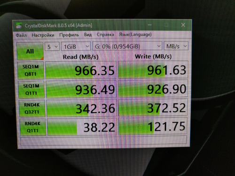Open the drive selector G: 0% (0/954GiB)
The height and width of the screenshot is (176, 235).
pos(127,46)
